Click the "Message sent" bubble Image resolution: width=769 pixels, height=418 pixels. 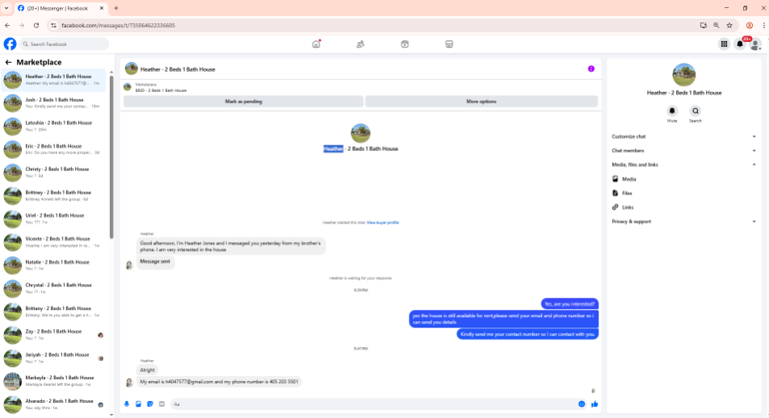click(155, 261)
